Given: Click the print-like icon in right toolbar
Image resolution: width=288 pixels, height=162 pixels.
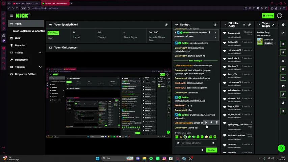Looking at the screenshot, I should point(283,86).
